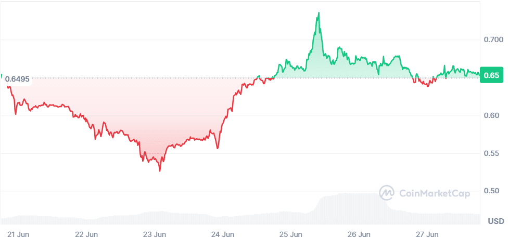Image resolution: width=509 pixels, height=239 pixels.
Task: Select the 25 Jun date label
Action: point(291,233)
